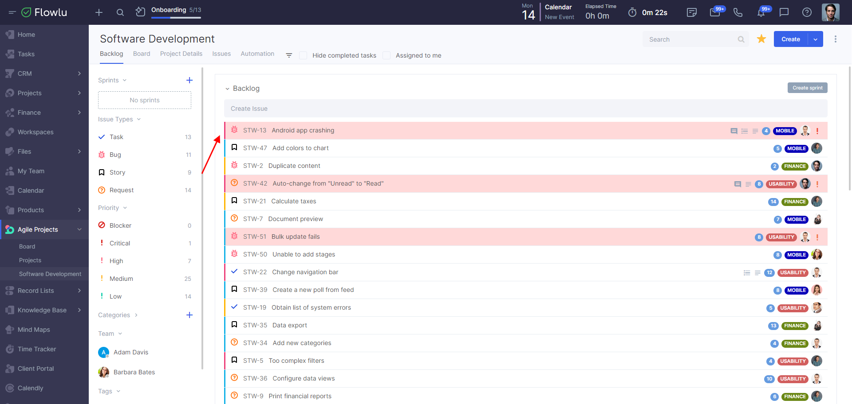The height and width of the screenshot is (404, 852).
Task: Collapse sidebar with hamburger menu icon
Action: coord(12,12)
